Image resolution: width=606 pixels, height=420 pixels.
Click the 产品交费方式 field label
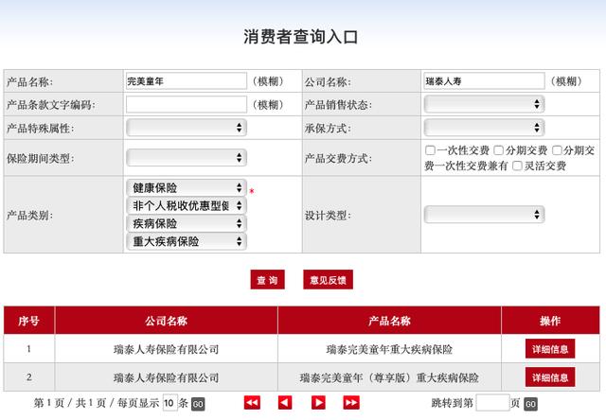click(338, 158)
